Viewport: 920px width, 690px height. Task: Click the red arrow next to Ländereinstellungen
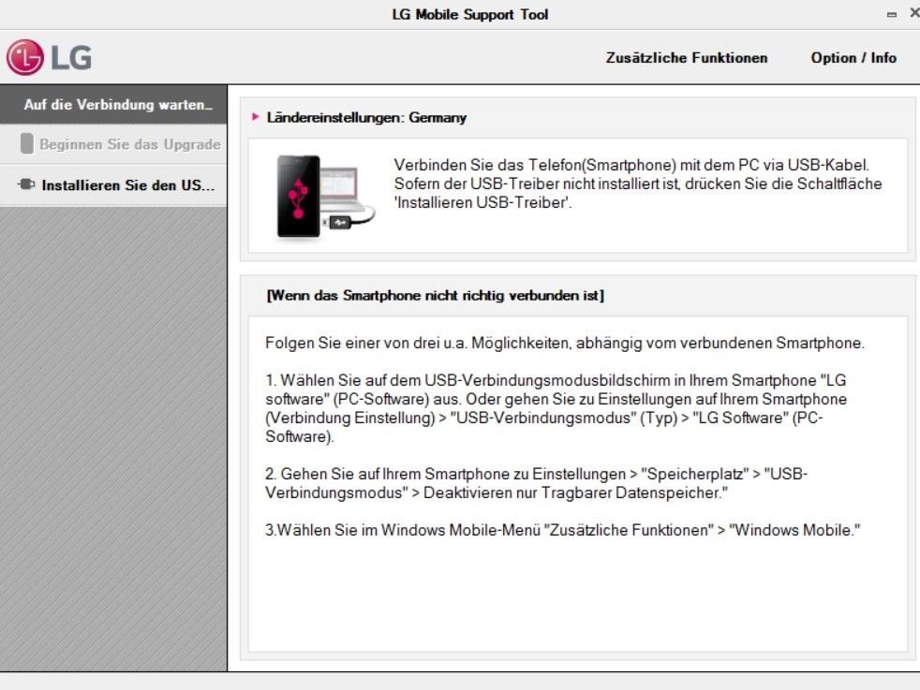click(x=255, y=117)
